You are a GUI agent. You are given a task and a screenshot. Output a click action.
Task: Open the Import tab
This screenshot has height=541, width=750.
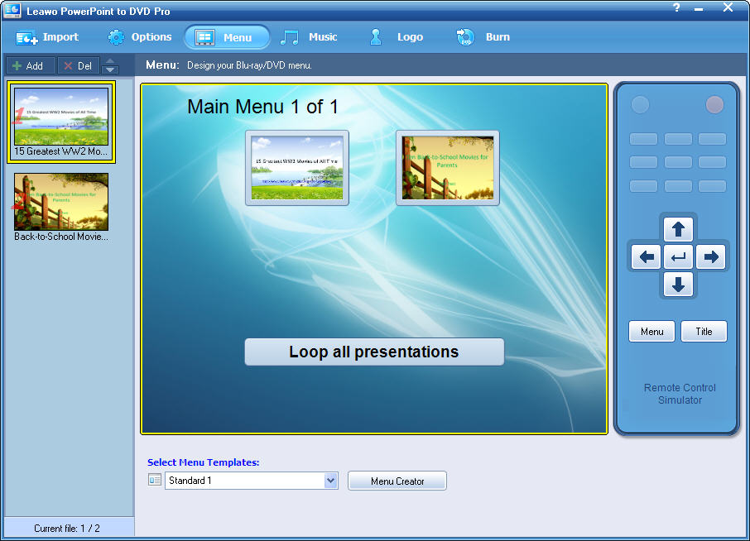tap(48, 37)
